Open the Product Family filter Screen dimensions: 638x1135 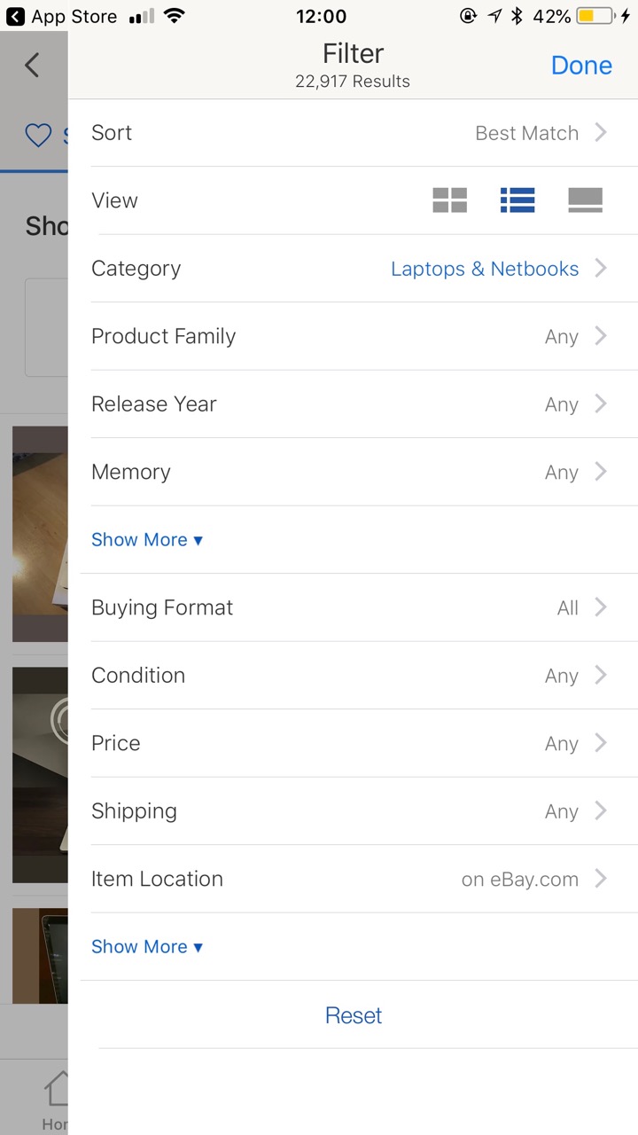point(354,337)
